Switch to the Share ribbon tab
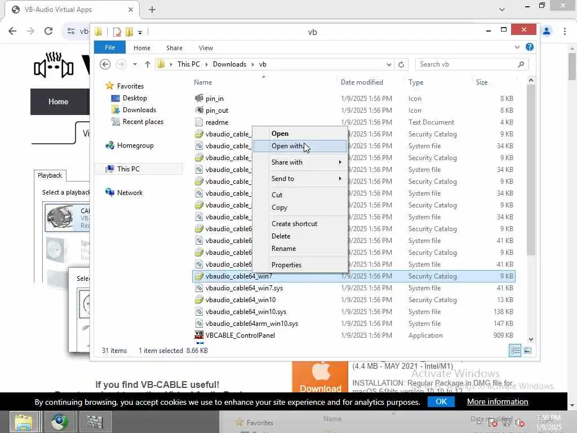Screen dimensions: 577x433 pyautogui.click(x=174, y=48)
